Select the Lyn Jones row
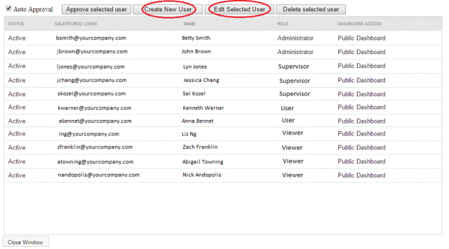The width and height of the screenshot is (449, 249). pos(223,66)
